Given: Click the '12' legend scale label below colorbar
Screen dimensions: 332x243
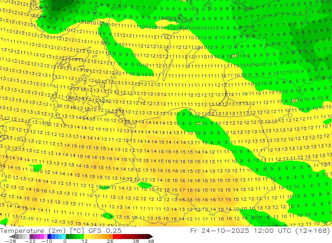Looking at the screenshot, I should pos(85,241).
